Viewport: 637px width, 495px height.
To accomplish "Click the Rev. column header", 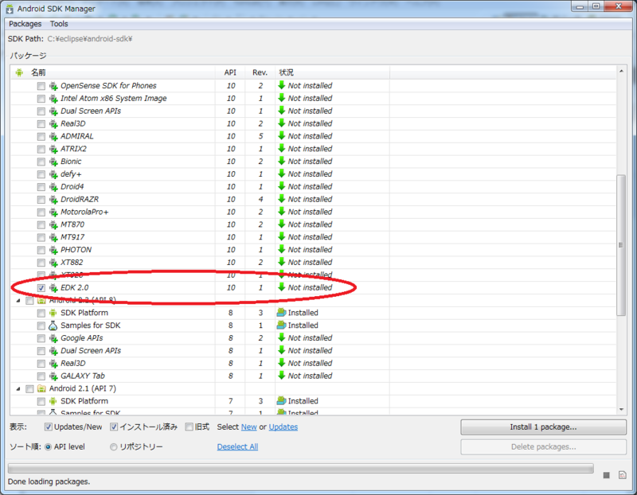I will click(x=260, y=72).
